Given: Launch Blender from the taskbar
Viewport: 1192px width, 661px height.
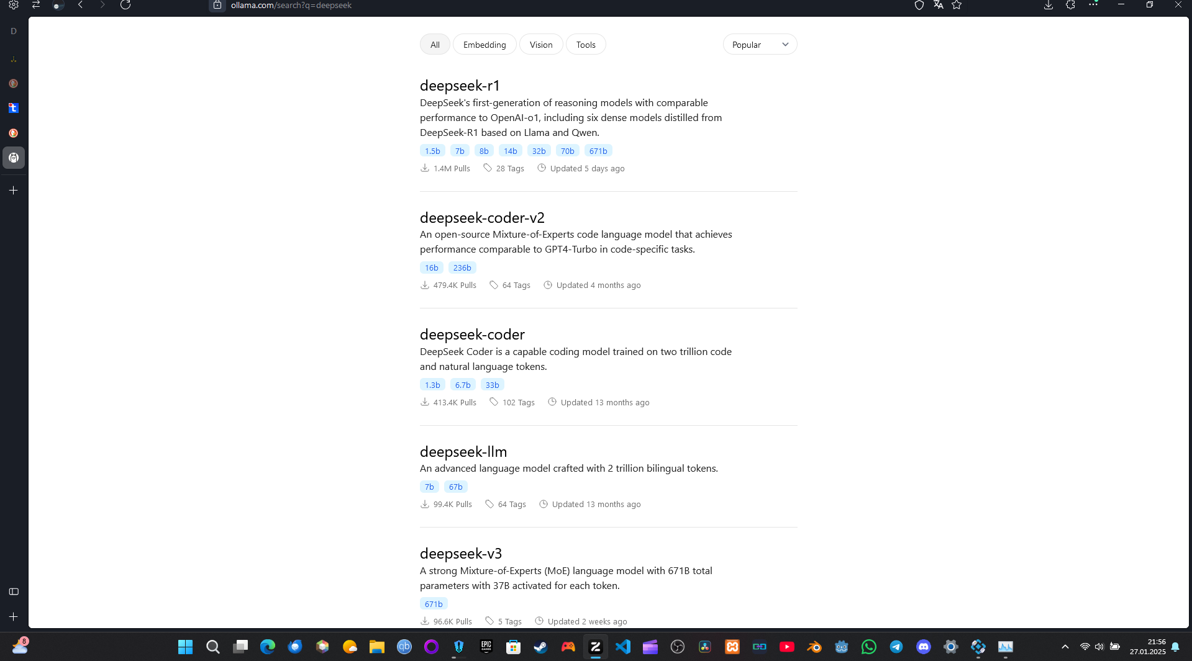Looking at the screenshot, I should pos(814,647).
